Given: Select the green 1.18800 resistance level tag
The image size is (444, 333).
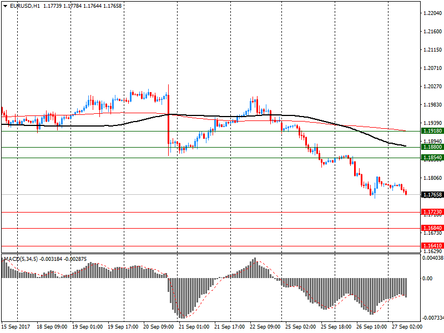Looking at the screenshot, I should tap(432, 147).
